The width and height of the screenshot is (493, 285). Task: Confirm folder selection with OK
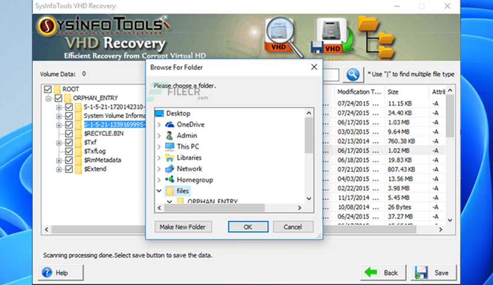[248, 227]
